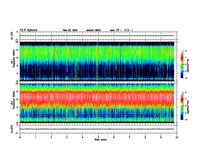The width and height of the screenshot is (199, 154).
Task: Click the time axis tick label 5
Action: coord(98,137)
